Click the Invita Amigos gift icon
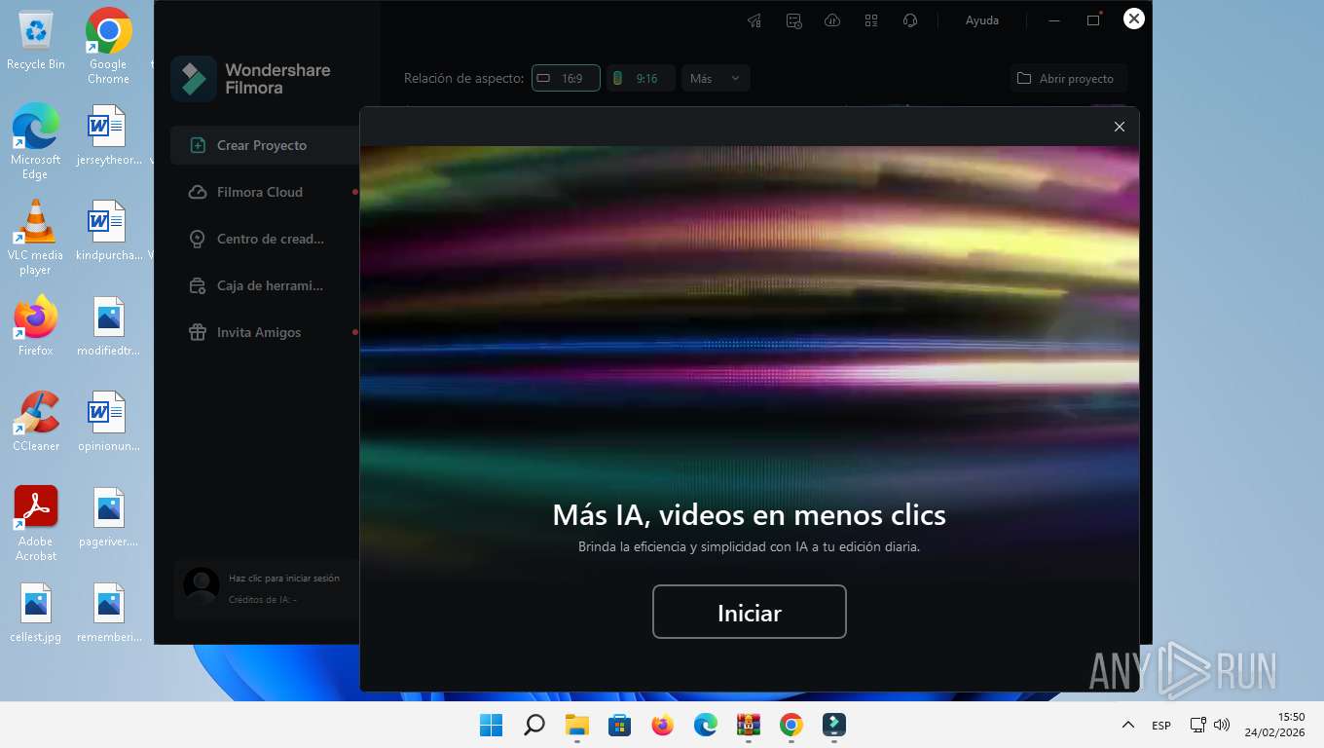This screenshot has width=1324, height=748. click(x=198, y=332)
